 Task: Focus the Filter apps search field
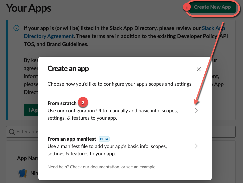(x=27, y=132)
